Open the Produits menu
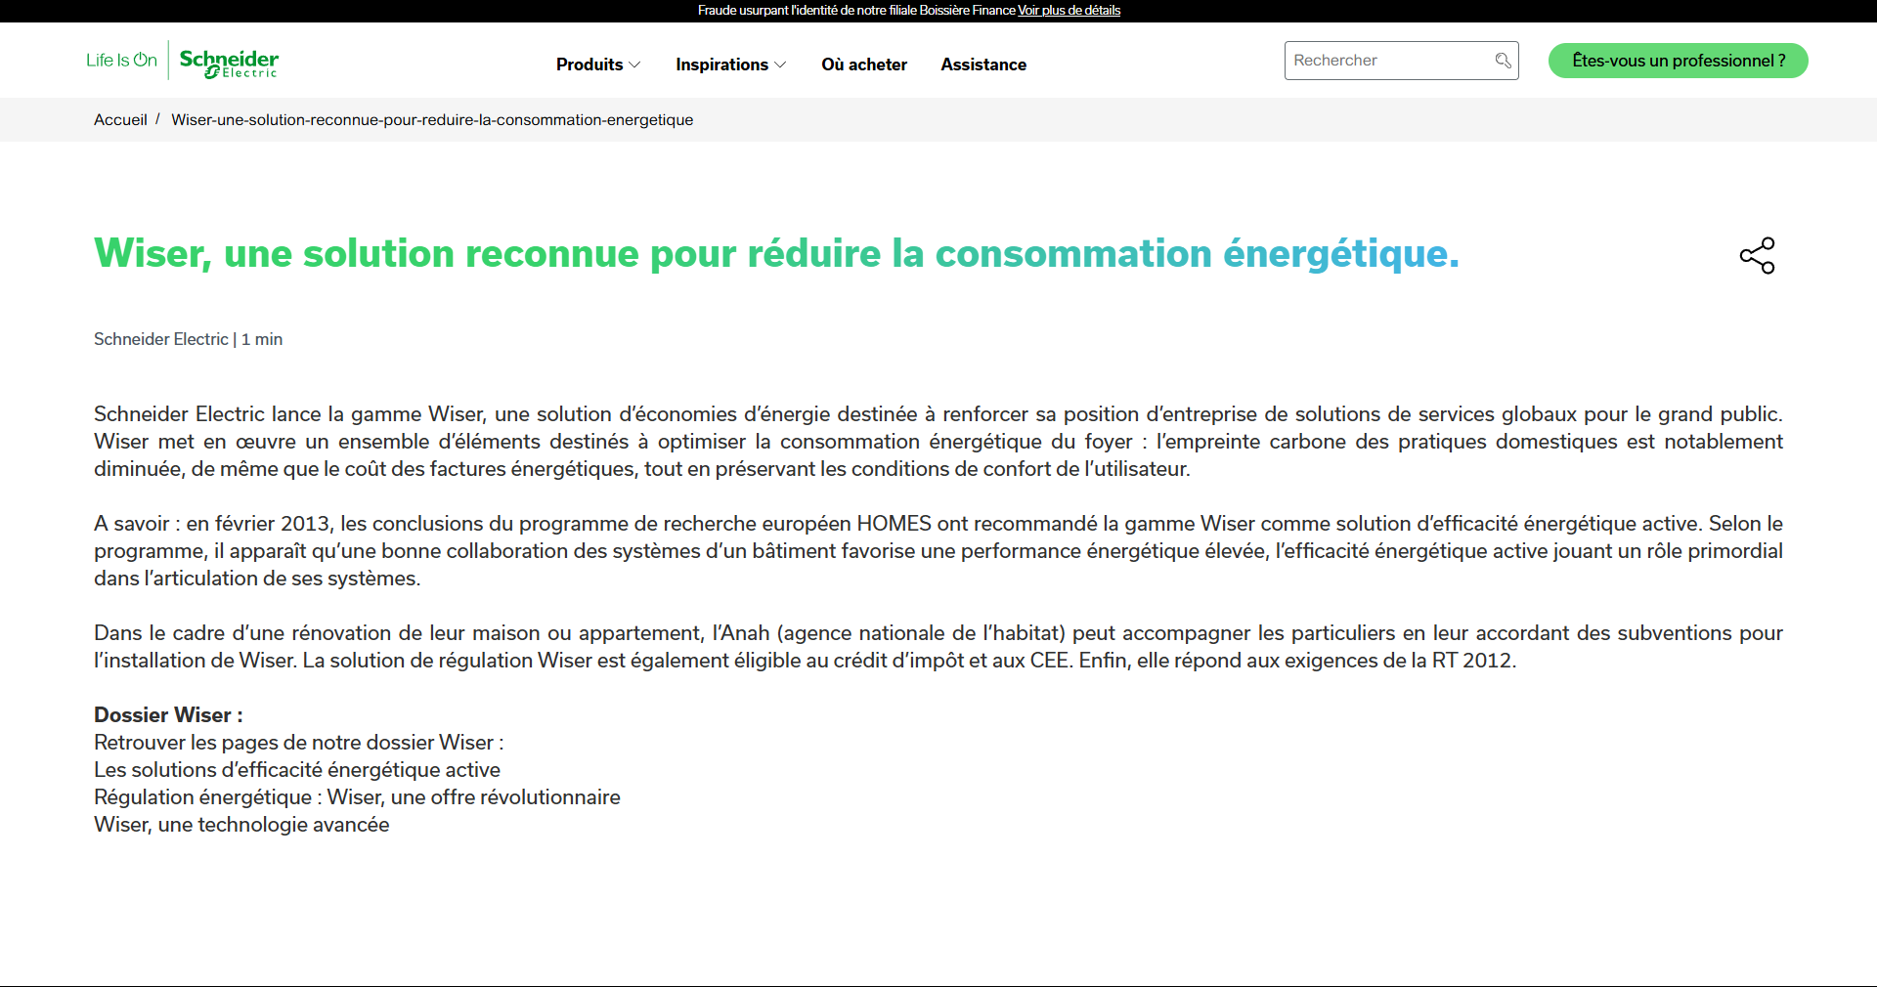1877x987 pixels. pyautogui.click(x=589, y=64)
